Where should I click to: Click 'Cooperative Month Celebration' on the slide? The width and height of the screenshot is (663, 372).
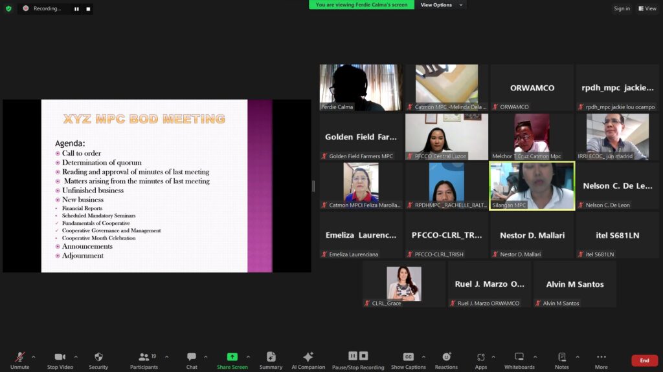(99, 238)
